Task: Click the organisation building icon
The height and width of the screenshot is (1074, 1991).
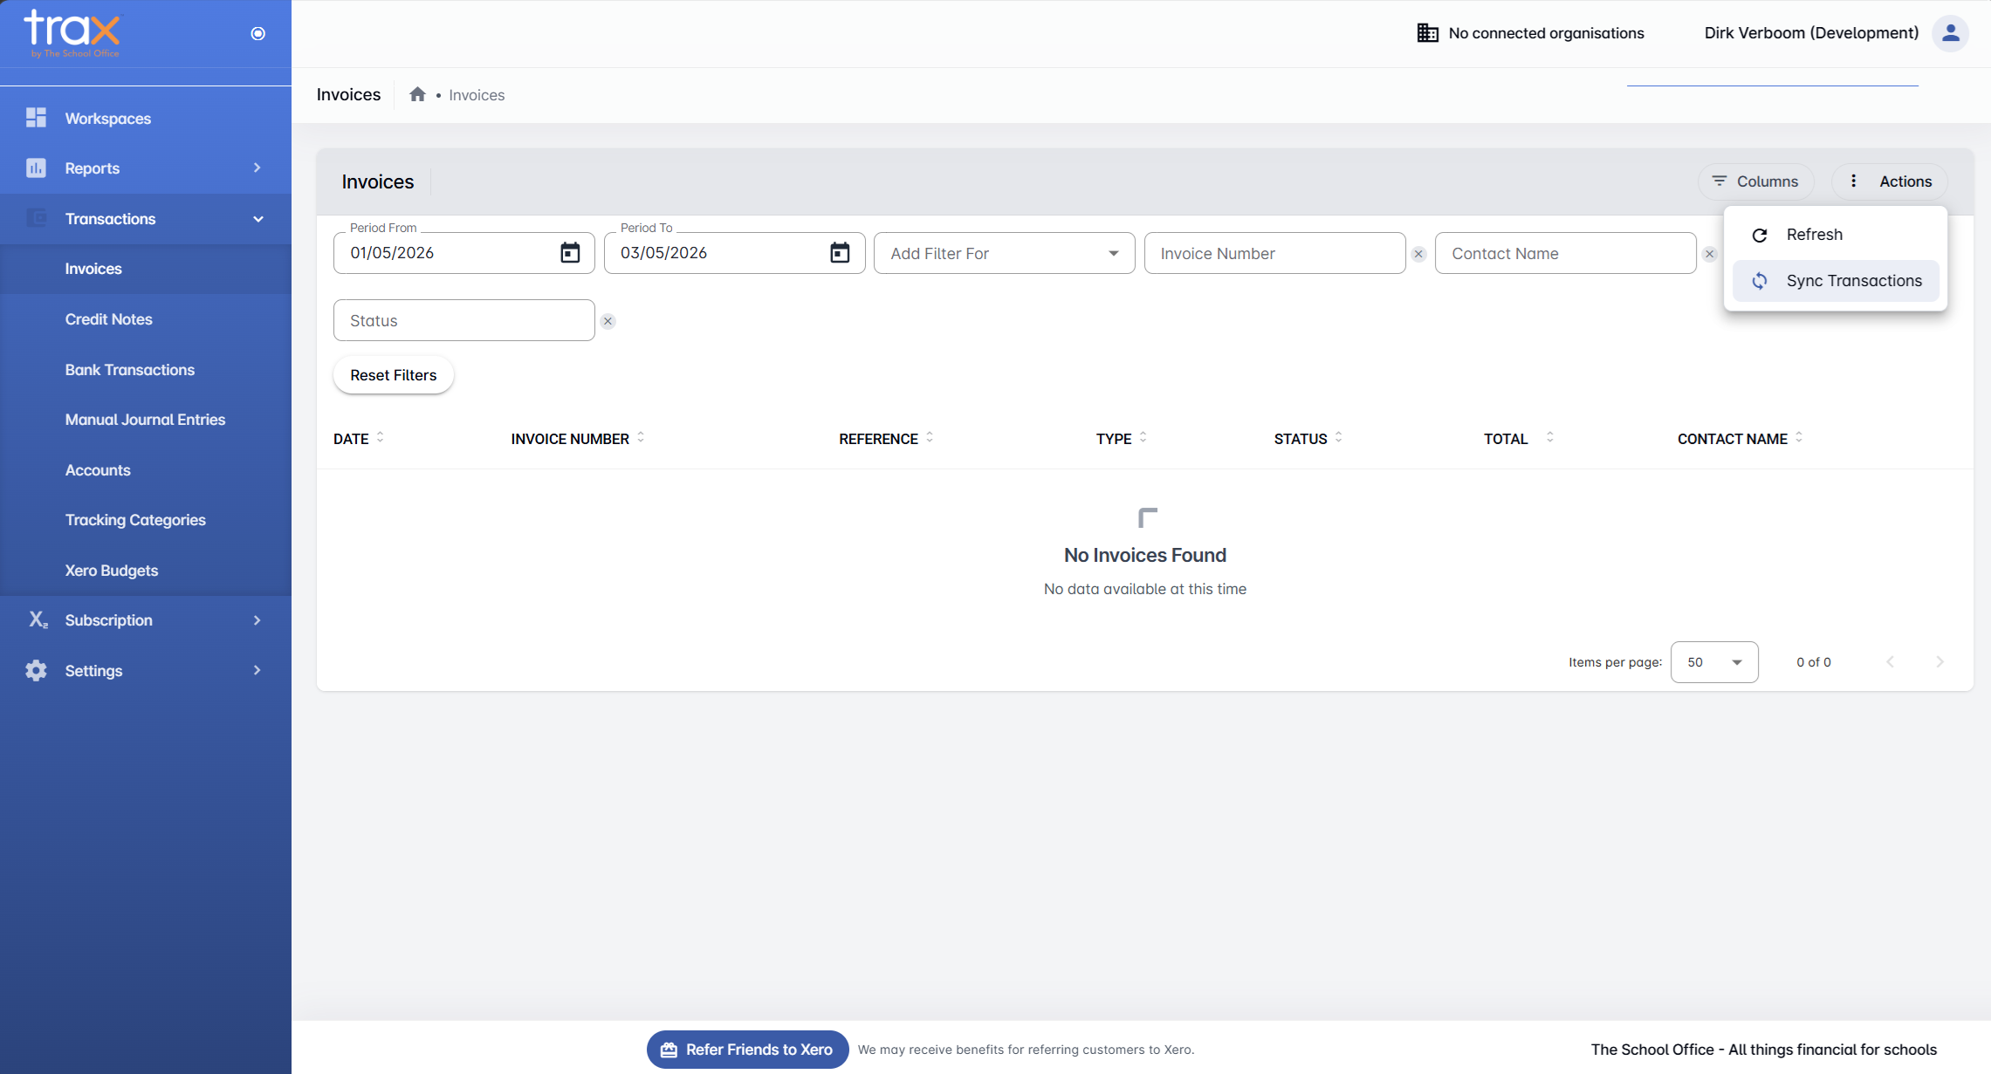Action: pos(1427,33)
